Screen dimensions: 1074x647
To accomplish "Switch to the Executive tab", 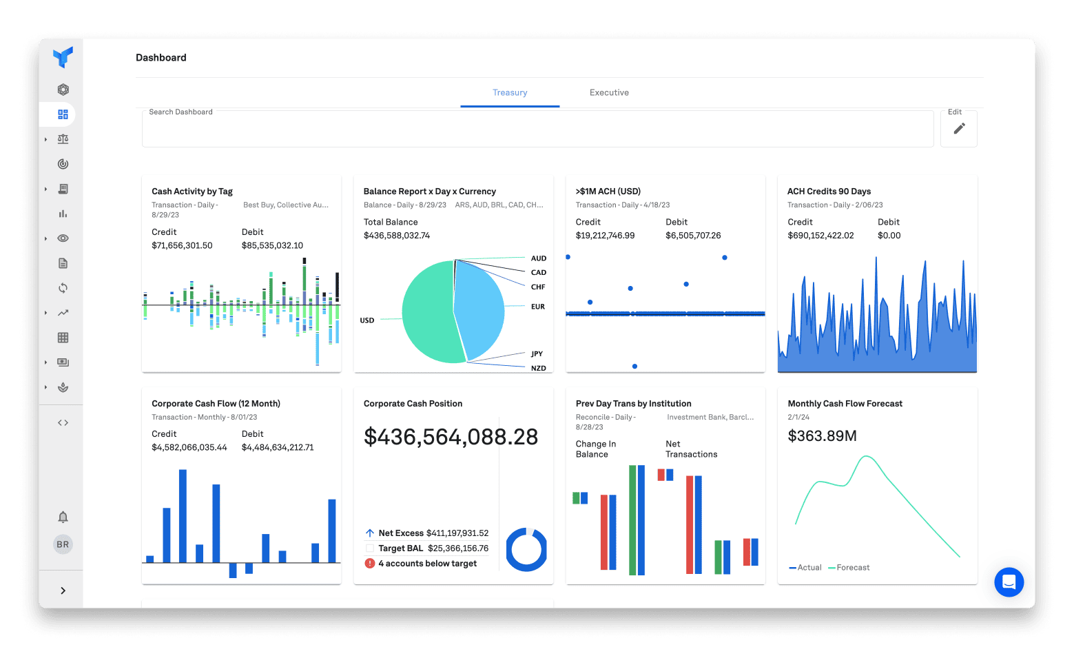I will pos(609,92).
